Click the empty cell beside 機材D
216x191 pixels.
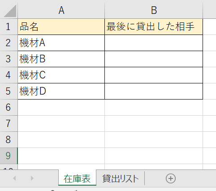click(x=154, y=91)
